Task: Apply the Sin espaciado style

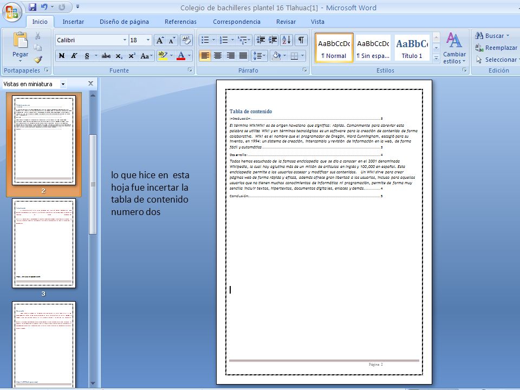Action: [373, 48]
